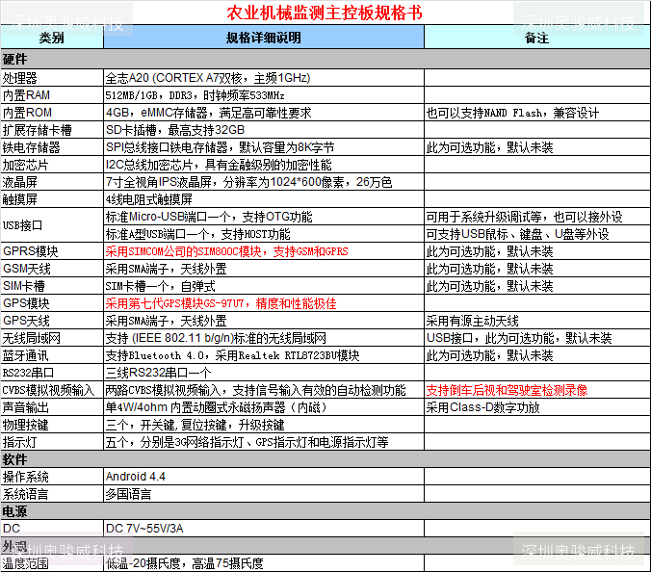The height and width of the screenshot is (572, 651).
Task: Click the 规格详细说明 column header
Action: [x=264, y=38]
